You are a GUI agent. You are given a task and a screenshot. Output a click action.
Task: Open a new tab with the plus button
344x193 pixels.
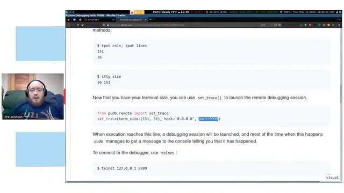[150, 20]
